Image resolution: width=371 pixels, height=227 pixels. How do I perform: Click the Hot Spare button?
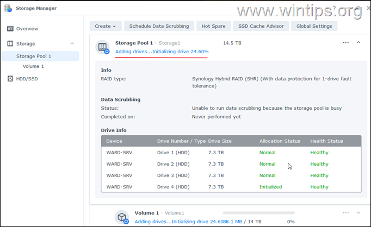pyautogui.click(x=213, y=26)
